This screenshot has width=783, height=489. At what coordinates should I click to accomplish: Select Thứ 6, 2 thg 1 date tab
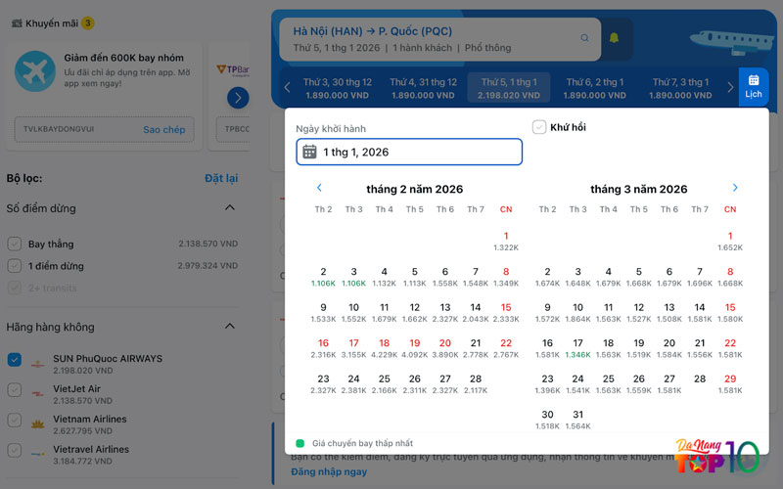point(595,88)
